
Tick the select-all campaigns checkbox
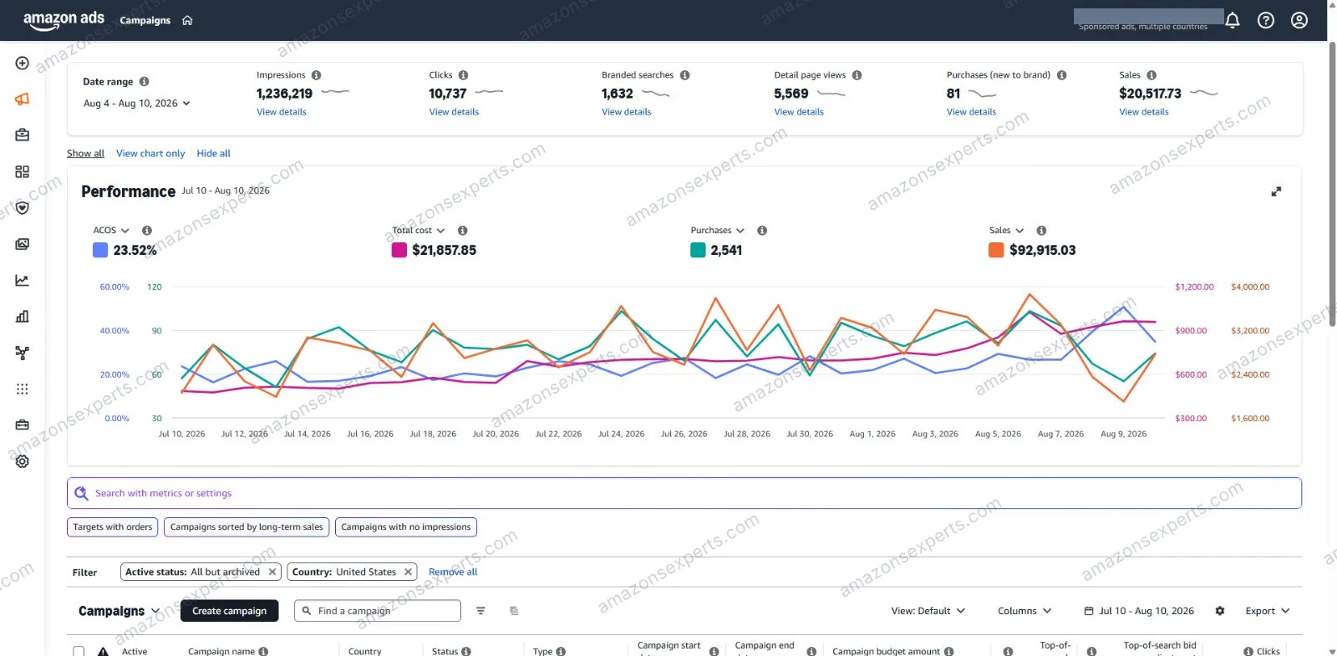pos(79,651)
